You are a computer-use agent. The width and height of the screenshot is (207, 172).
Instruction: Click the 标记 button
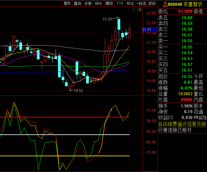pyautogui.click(x=131, y=3)
